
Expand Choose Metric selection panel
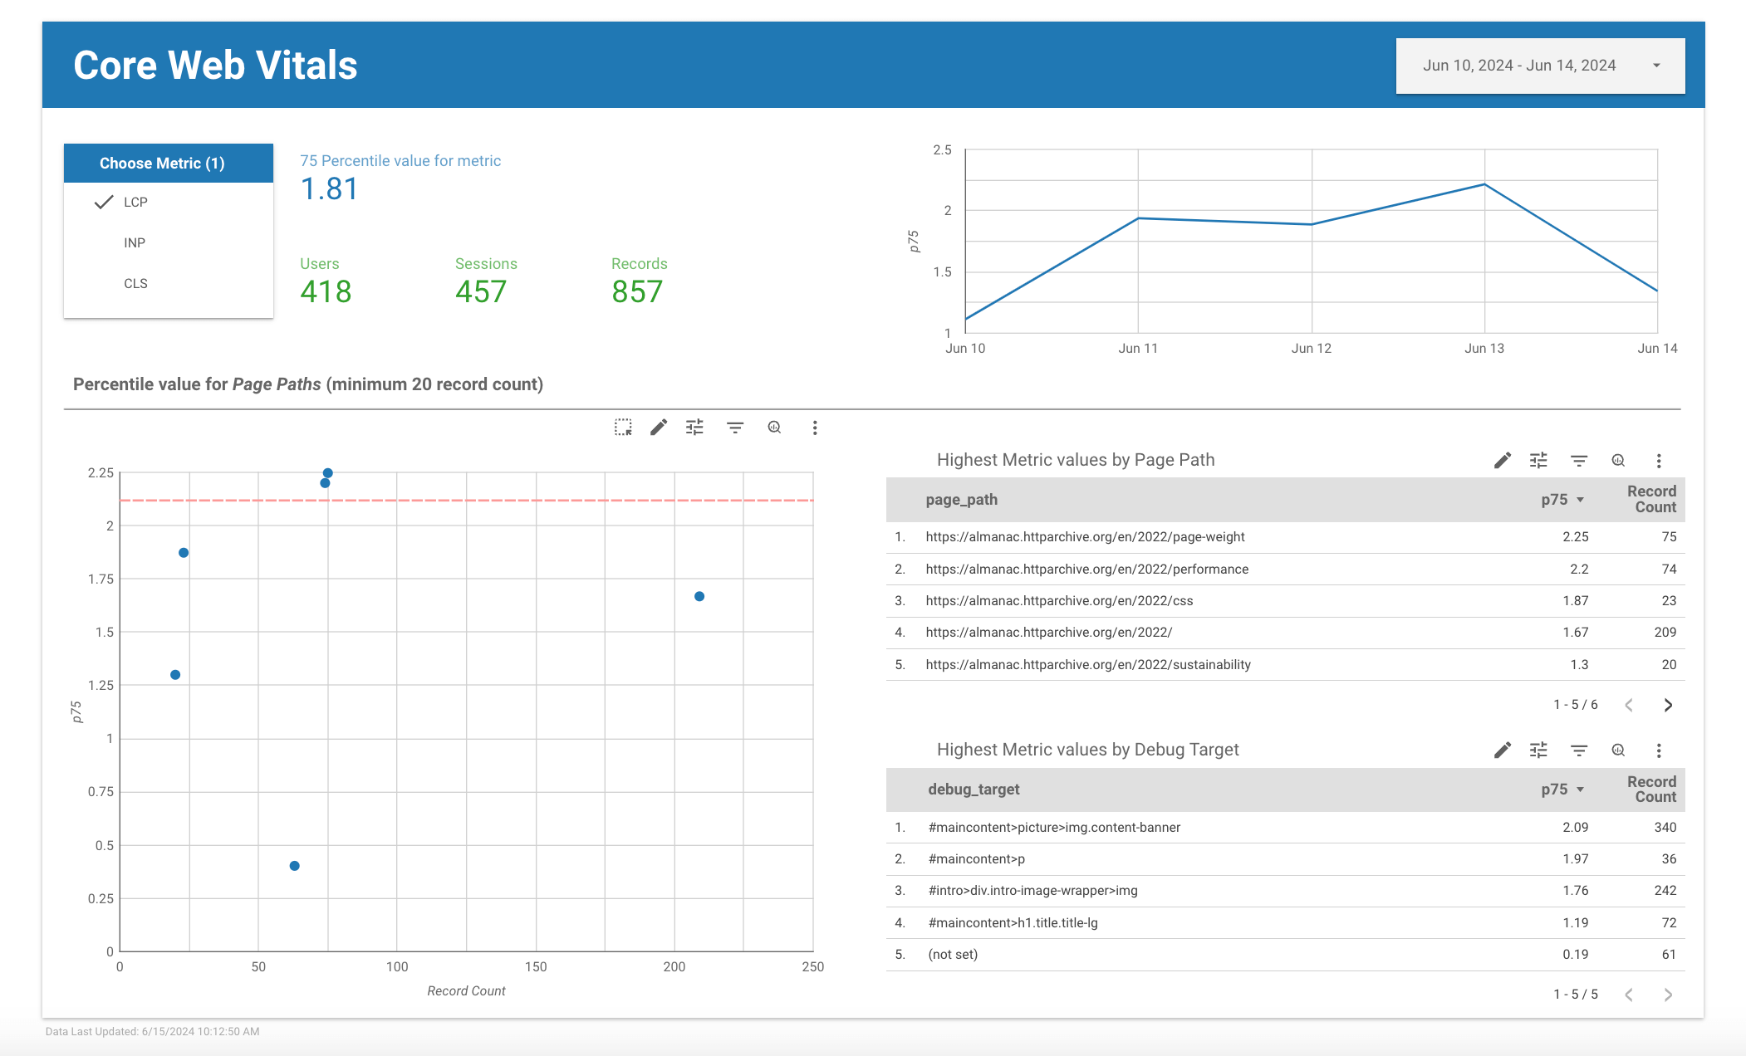169,162
